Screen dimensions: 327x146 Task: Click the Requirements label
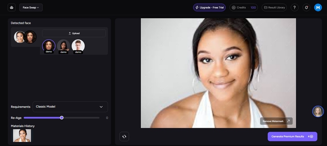21,107
